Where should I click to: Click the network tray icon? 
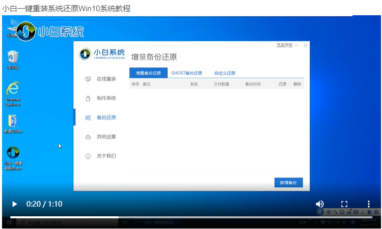330,222
